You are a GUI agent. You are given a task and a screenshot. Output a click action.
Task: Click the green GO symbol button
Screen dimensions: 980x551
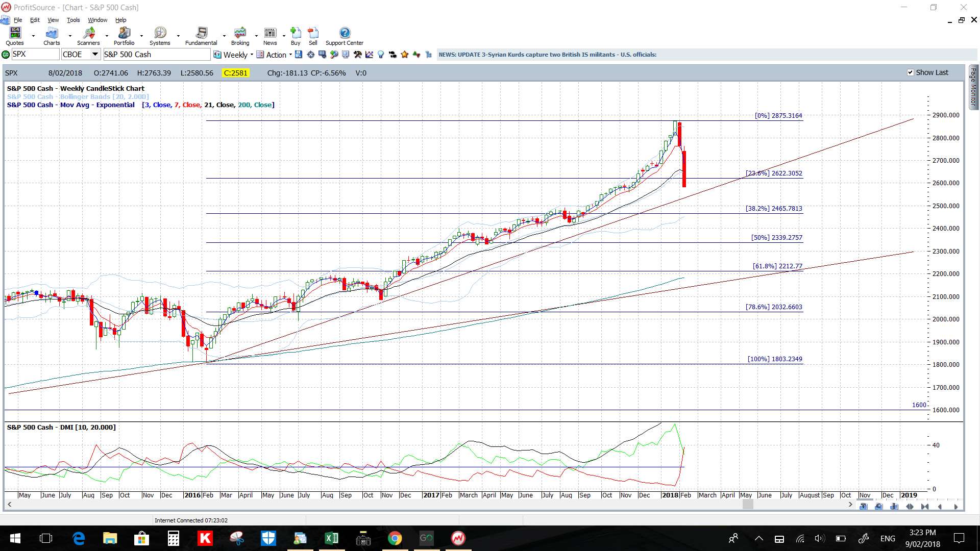point(6,55)
